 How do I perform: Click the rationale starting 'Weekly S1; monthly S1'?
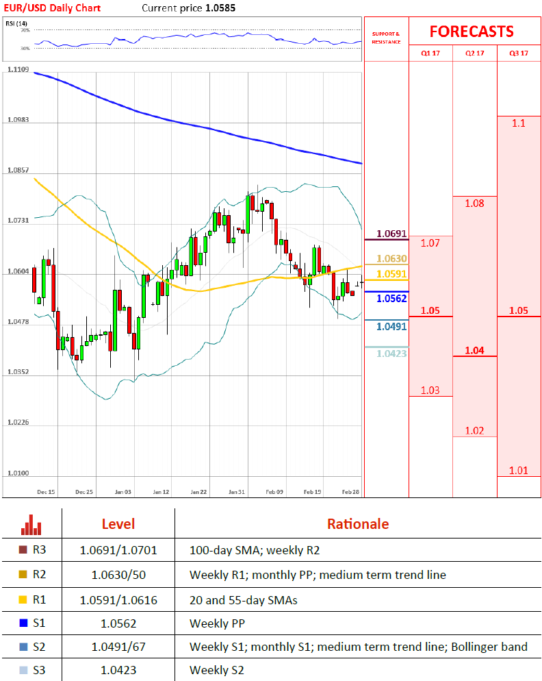point(359,647)
